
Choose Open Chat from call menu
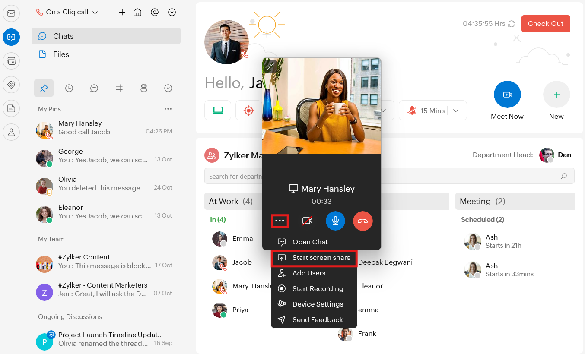[314, 242]
